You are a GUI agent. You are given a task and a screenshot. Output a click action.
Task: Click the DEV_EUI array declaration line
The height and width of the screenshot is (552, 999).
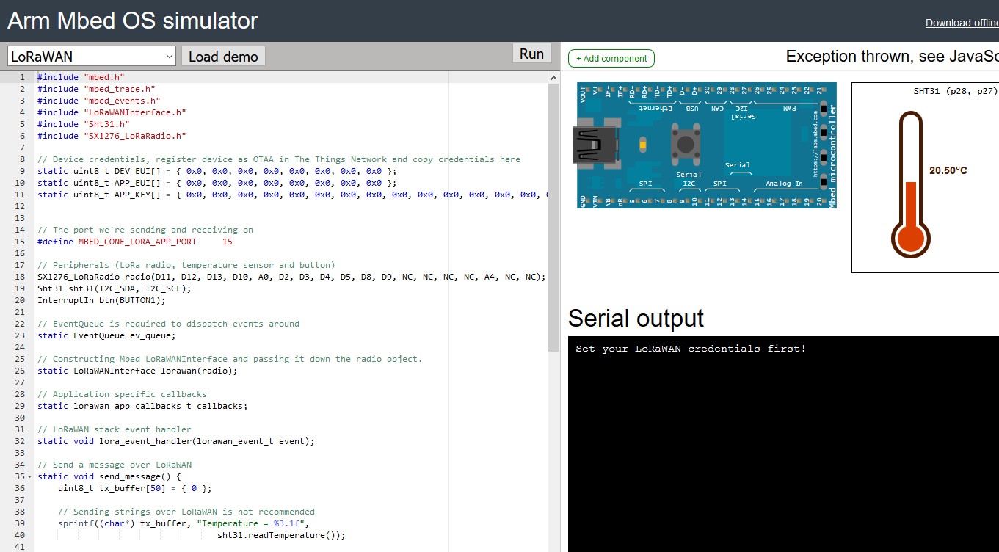217,171
